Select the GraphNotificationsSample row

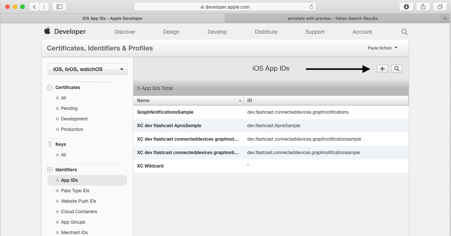coord(271,112)
